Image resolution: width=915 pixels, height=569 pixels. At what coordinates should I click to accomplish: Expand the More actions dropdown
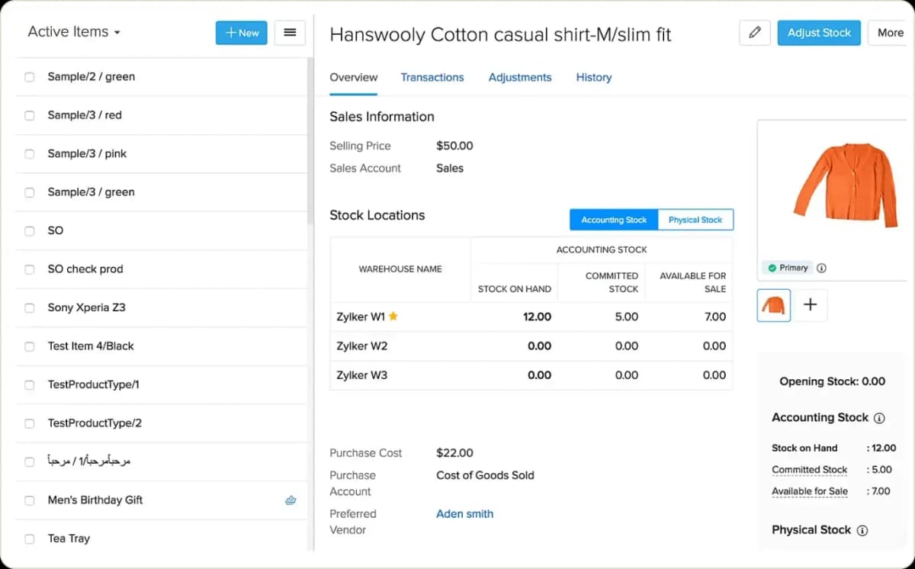click(889, 33)
